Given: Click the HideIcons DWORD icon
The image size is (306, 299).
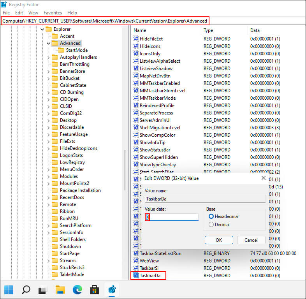Looking at the screenshot, I should [x=135, y=46].
